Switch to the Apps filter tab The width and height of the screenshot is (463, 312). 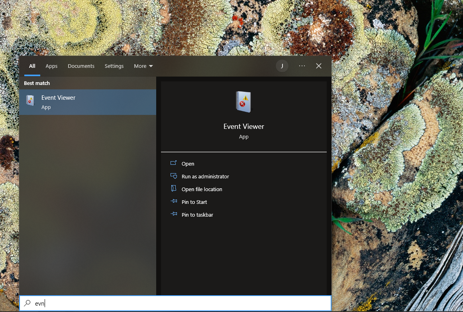click(51, 66)
